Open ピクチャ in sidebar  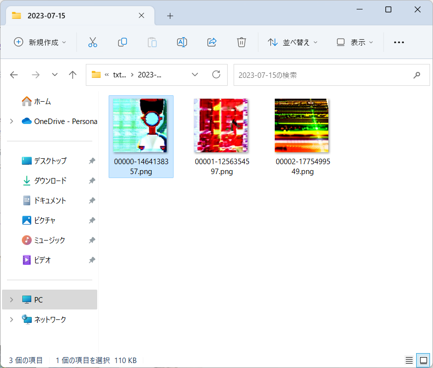pos(39,220)
